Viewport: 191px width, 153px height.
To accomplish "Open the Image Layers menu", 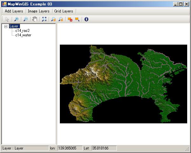I will pyautogui.click(x=39, y=11).
